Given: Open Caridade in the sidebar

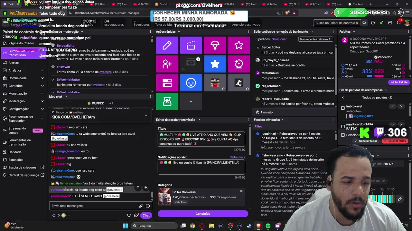Looking at the screenshot, I should tap(15, 152).
